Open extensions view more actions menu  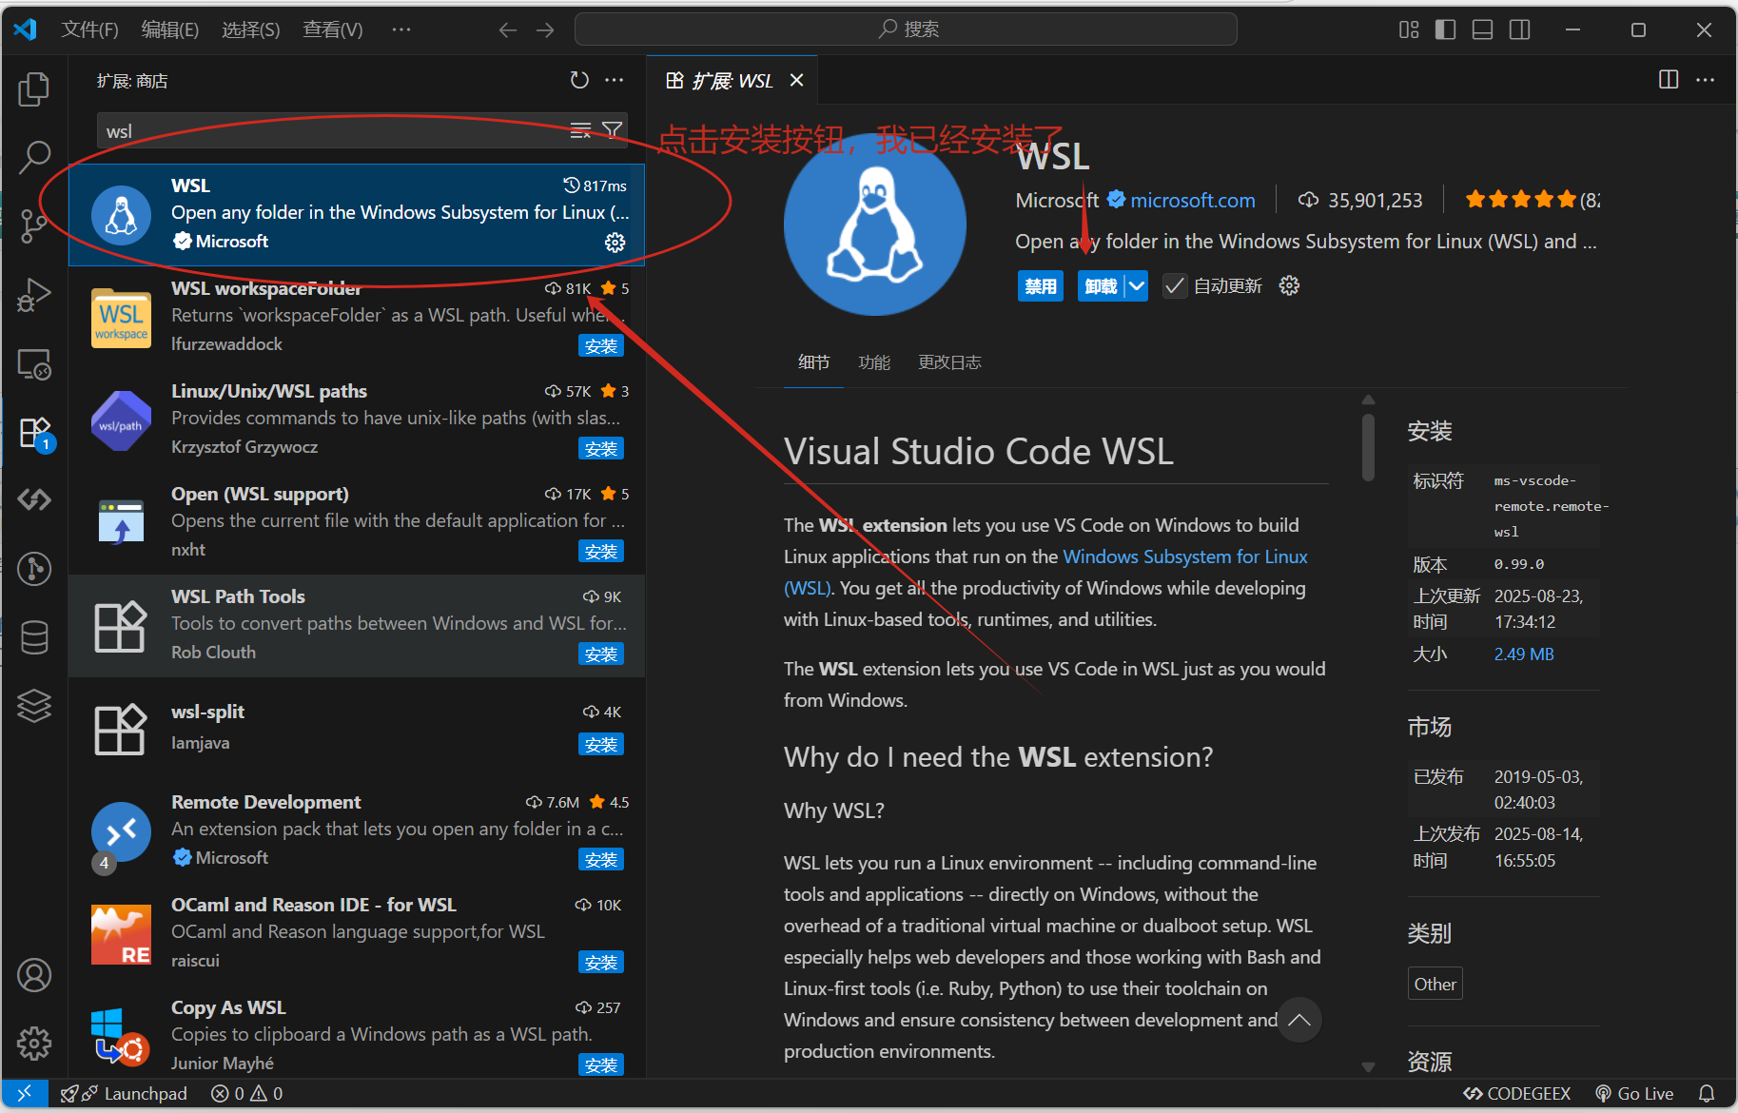click(x=615, y=81)
